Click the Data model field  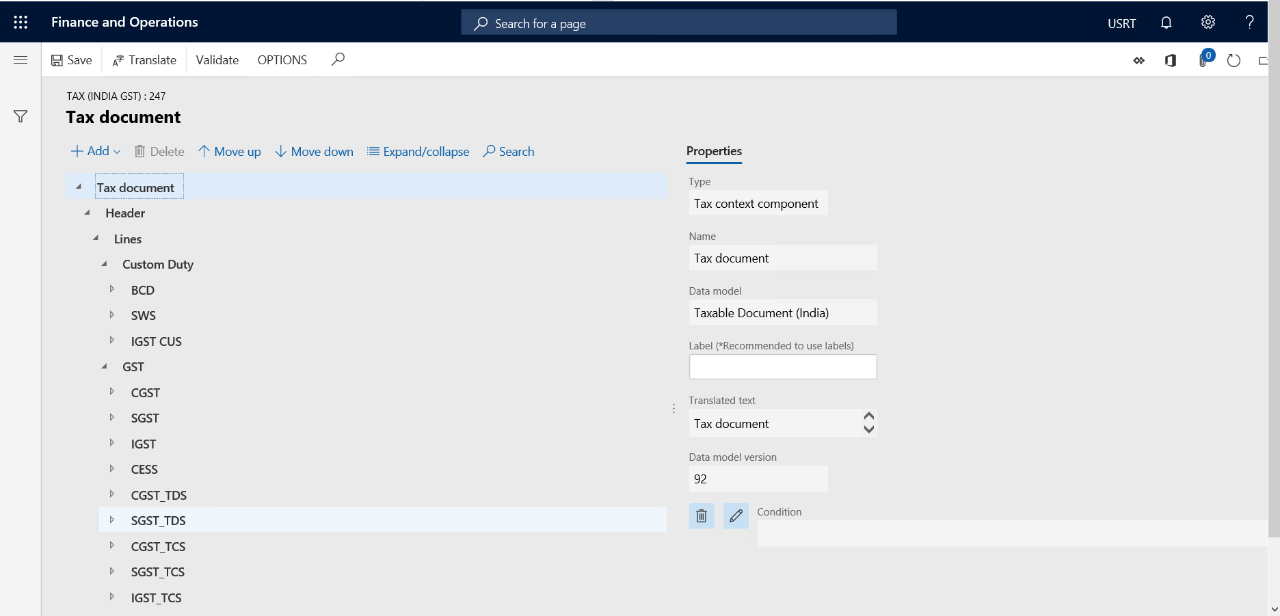(783, 313)
